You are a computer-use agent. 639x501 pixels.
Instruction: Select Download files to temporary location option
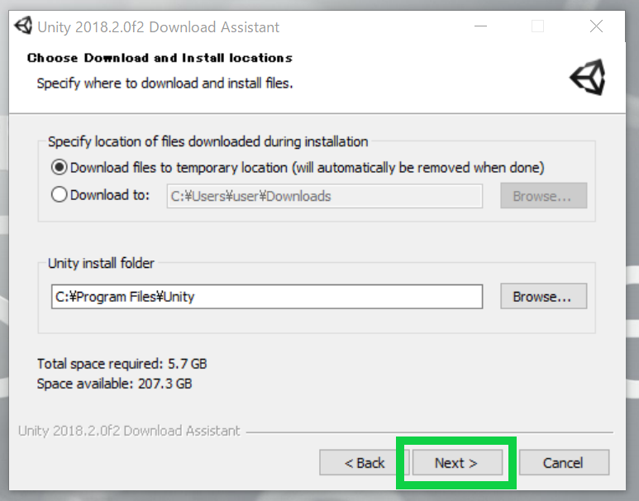point(59,167)
